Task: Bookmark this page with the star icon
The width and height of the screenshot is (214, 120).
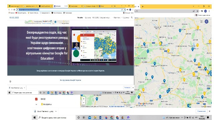Action: 197,11
